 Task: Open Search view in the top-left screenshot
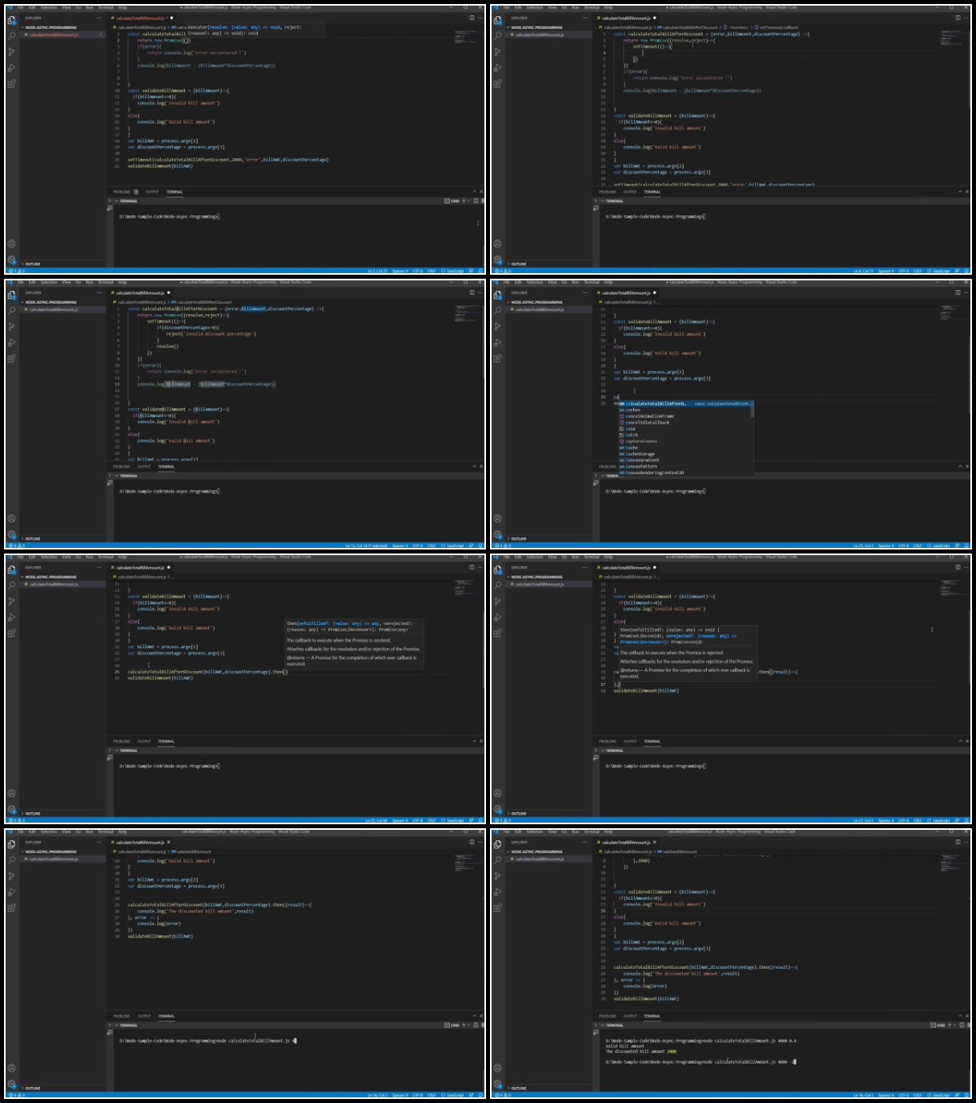(11, 35)
